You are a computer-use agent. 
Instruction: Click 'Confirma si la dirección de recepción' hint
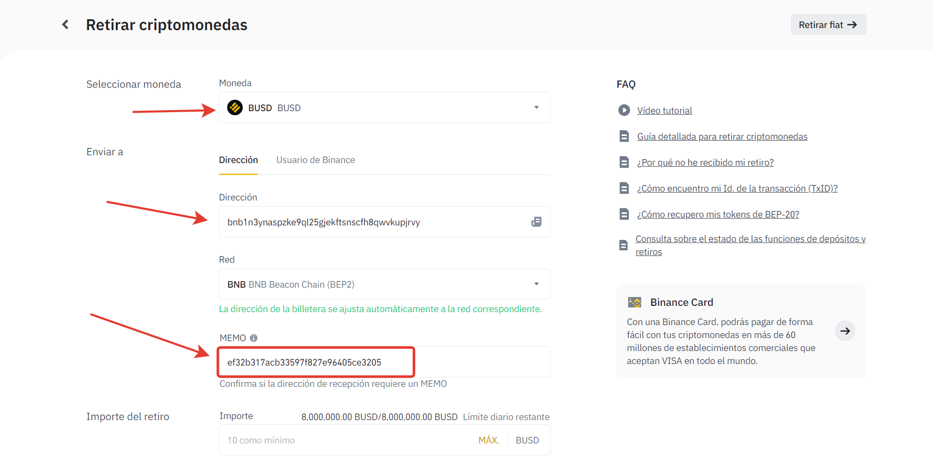click(x=333, y=384)
